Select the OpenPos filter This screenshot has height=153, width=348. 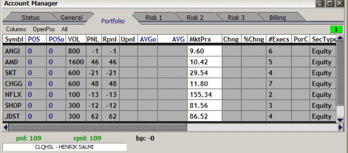point(44,29)
